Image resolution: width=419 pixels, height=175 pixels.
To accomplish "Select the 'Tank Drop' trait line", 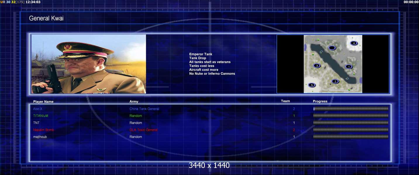I will click(x=198, y=58).
